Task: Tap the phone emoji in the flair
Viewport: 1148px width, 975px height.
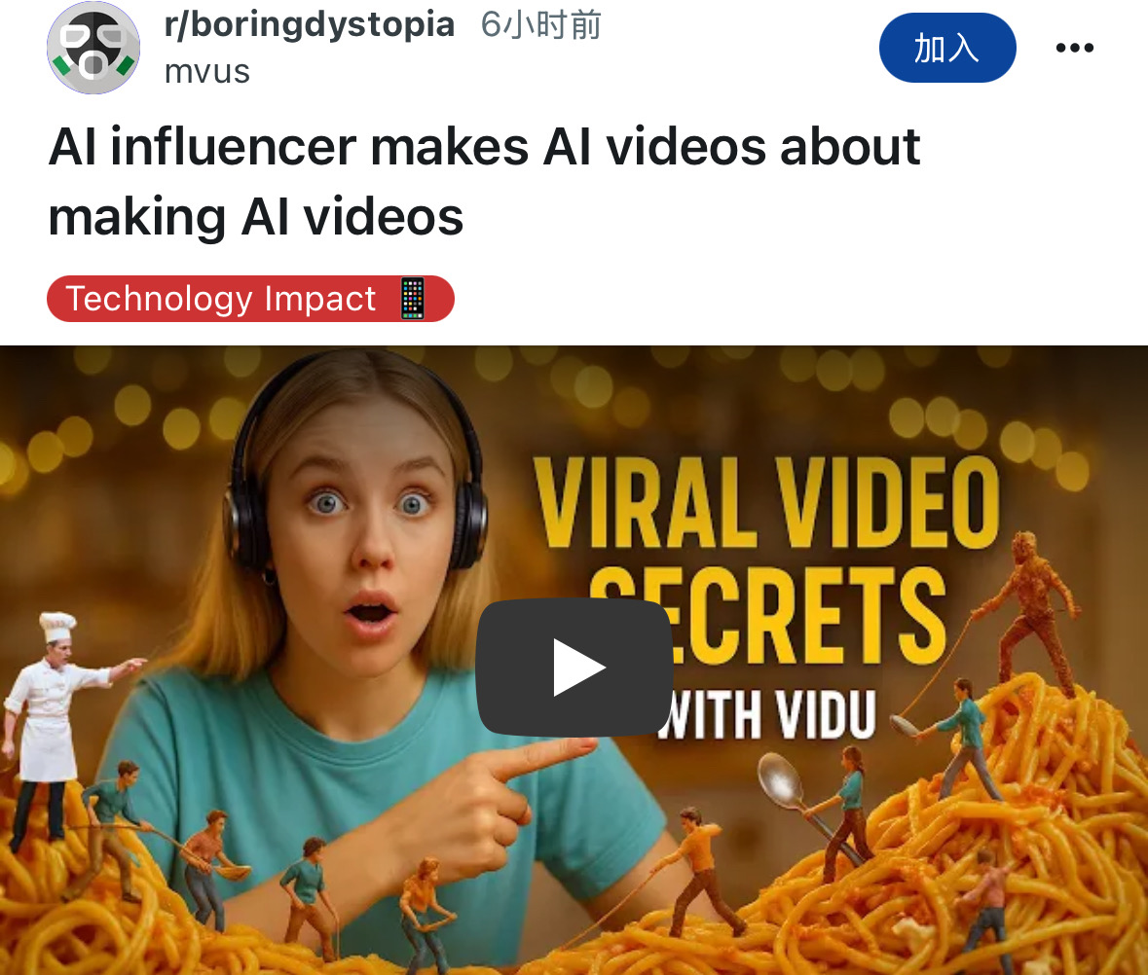Action: coord(412,299)
